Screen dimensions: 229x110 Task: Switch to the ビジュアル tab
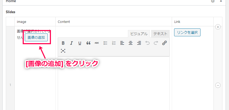click(x=139, y=34)
